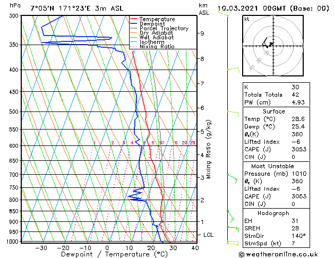Image resolution: width=334 pixels, height=258 pixels.
Task: Click the 'Mixing Ratio' legend label
Action: 157,46
